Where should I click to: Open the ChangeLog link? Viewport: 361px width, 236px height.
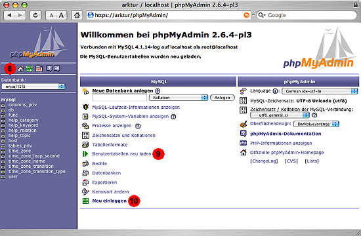264,161
